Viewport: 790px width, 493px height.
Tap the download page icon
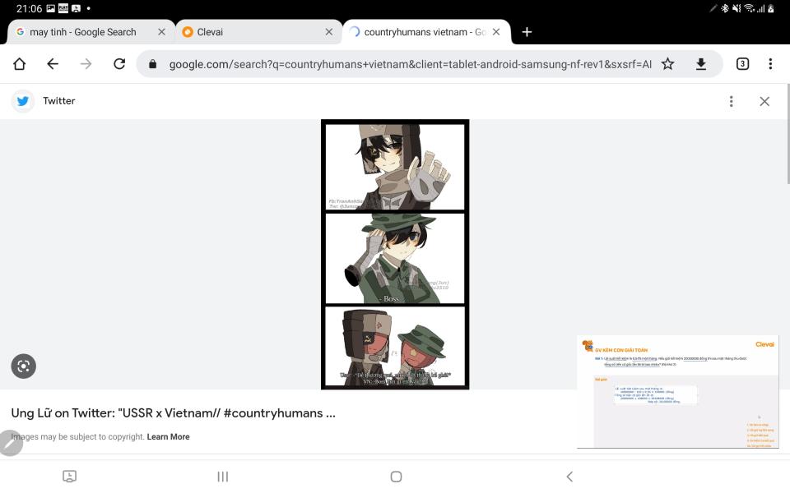[700, 64]
